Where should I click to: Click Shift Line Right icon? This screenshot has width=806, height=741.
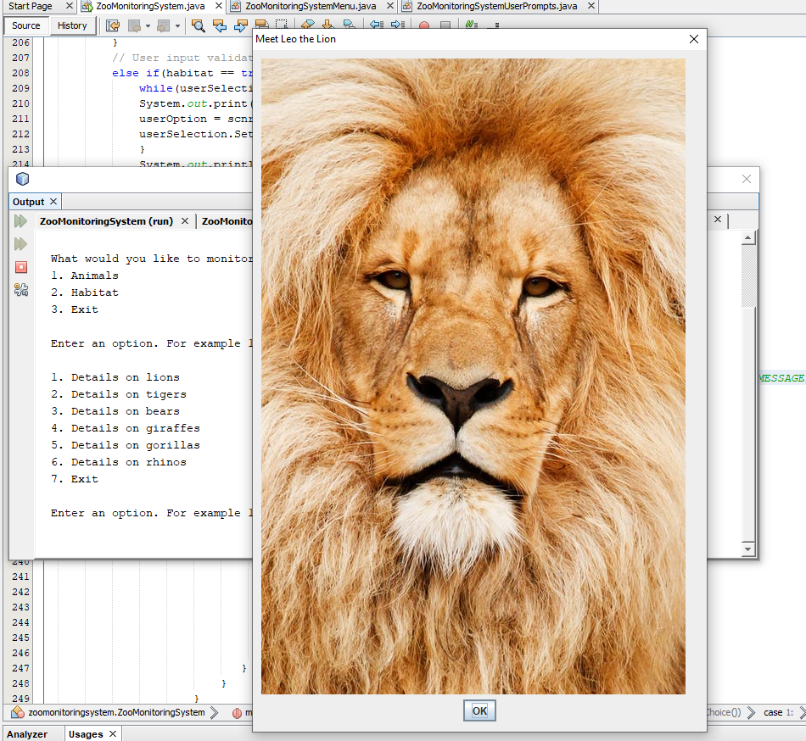(397, 24)
